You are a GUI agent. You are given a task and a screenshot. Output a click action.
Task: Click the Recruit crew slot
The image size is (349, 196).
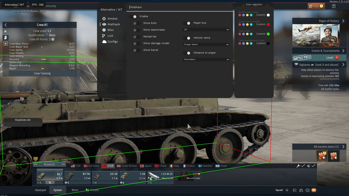point(188,176)
